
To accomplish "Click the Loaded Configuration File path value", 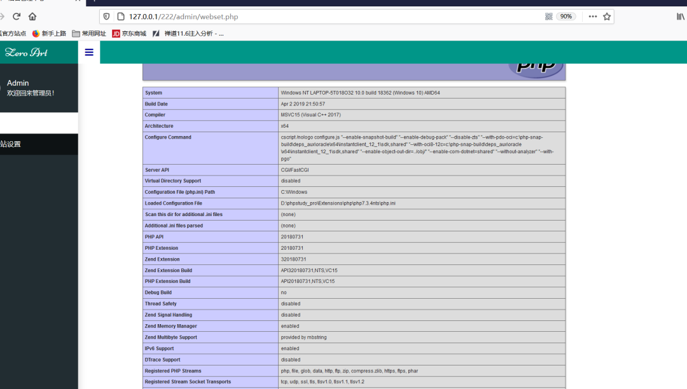I will 338,203.
